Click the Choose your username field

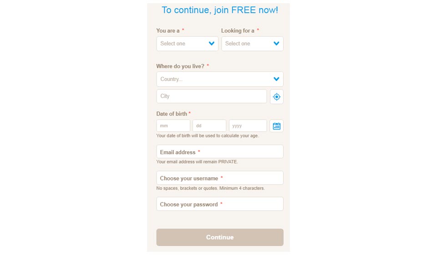pos(219,178)
